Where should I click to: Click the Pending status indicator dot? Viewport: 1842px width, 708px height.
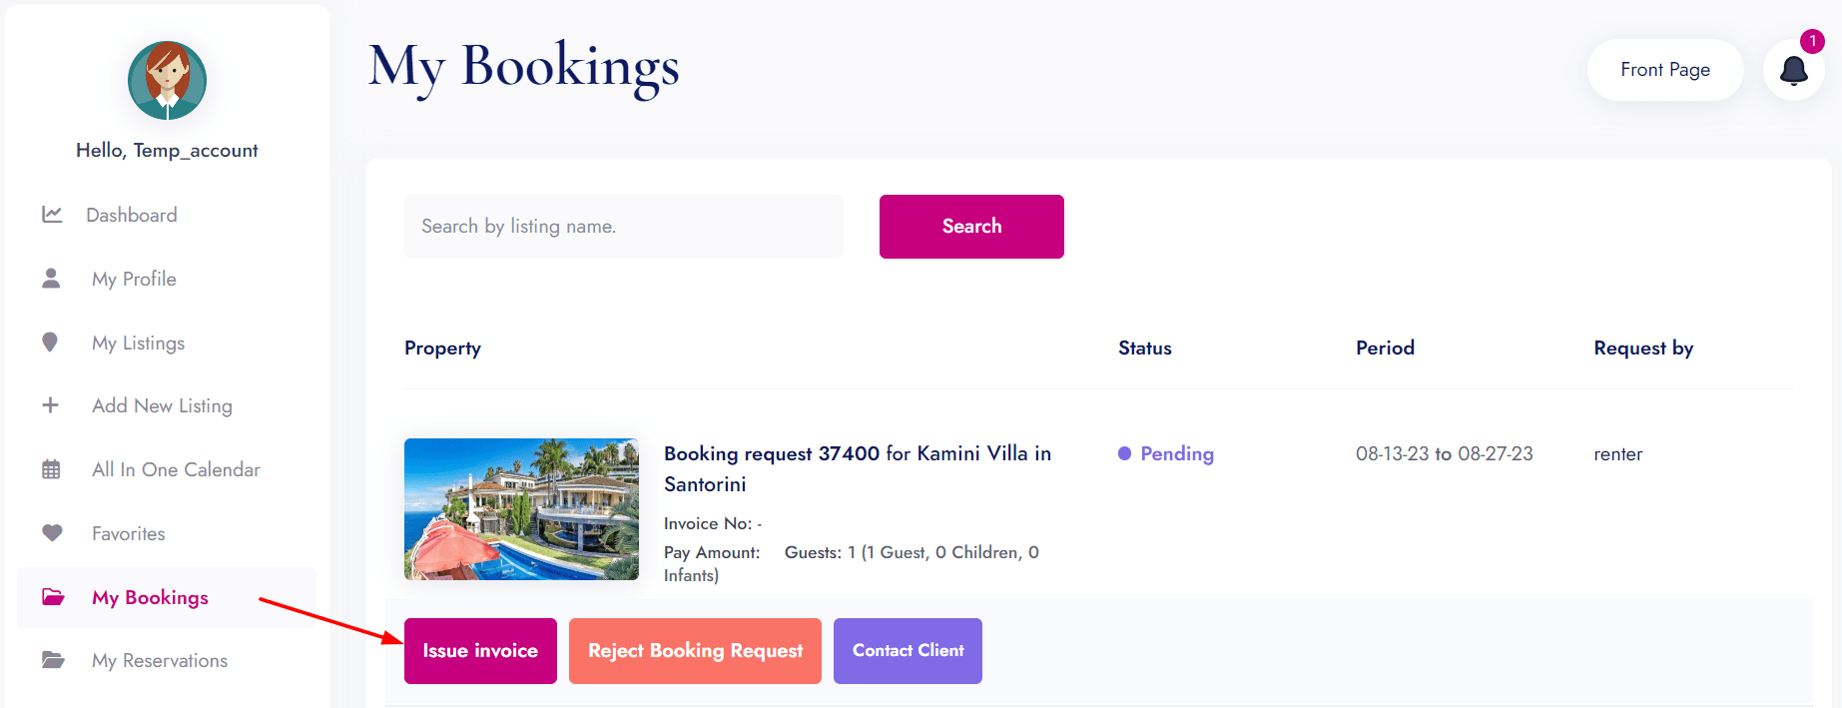(x=1124, y=453)
